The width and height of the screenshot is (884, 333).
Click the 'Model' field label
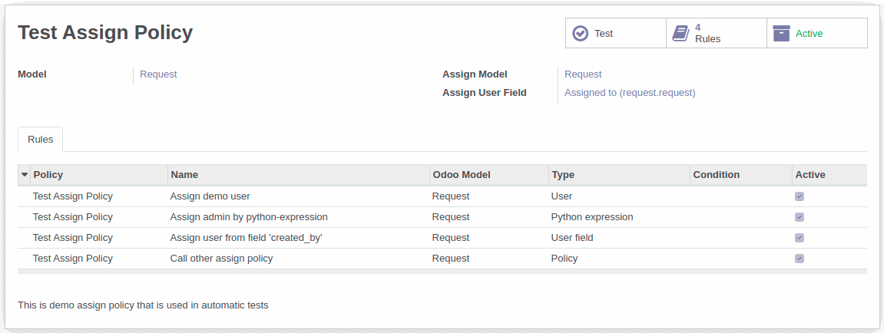pyautogui.click(x=32, y=74)
